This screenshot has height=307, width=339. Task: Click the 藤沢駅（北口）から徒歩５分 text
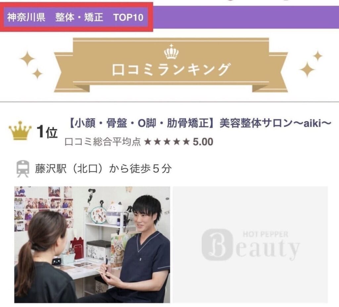(x=103, y=169)
